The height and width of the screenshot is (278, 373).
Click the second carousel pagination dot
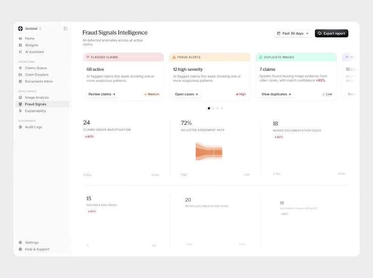[213, 108]
